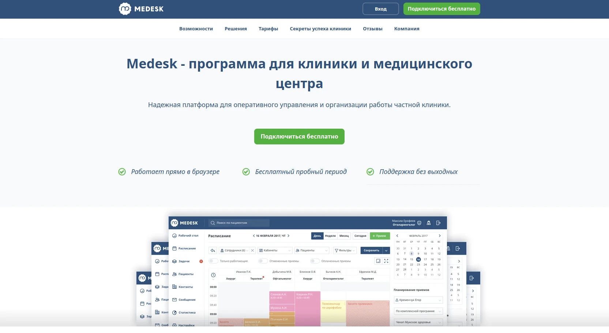Viewport: 609px width, 333px height.
Task: Open the Тарифы page
Action: (x=268, y=29)
